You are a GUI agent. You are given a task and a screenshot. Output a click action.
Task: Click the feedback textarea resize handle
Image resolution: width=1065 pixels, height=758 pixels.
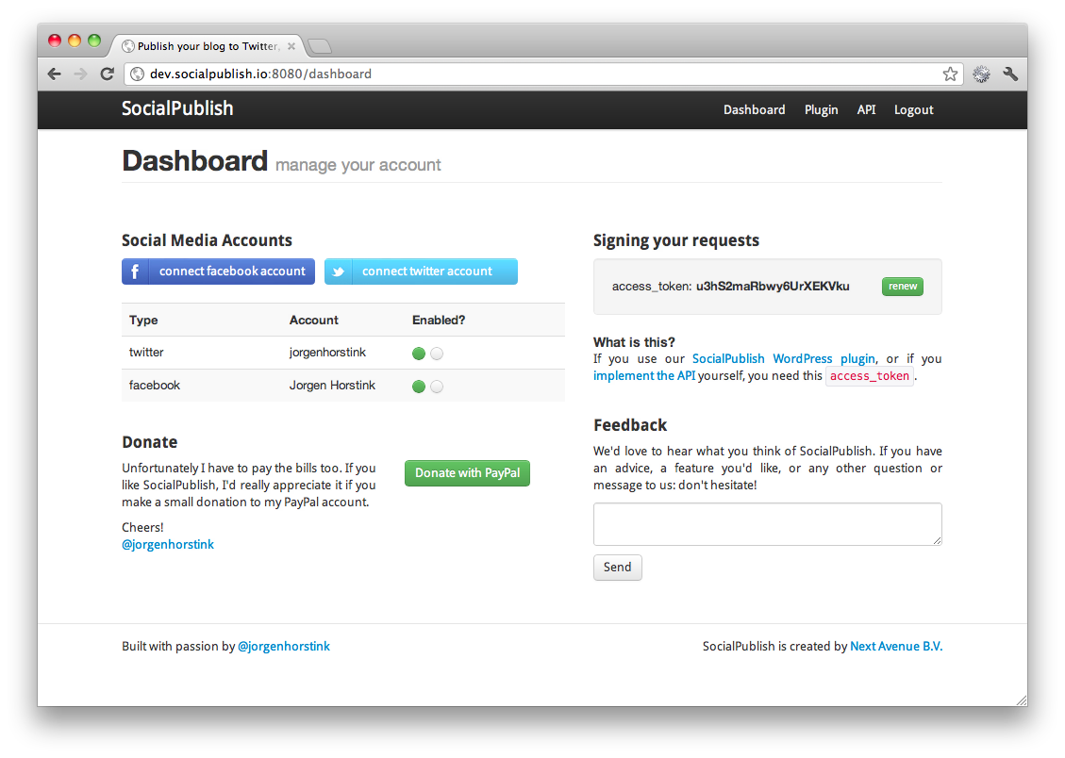point(938,540)
